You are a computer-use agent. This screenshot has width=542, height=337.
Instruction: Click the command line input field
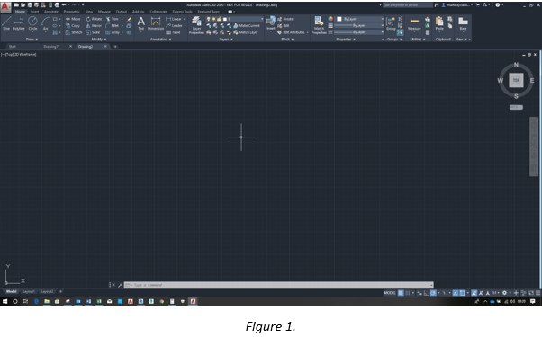coord(278,285)
